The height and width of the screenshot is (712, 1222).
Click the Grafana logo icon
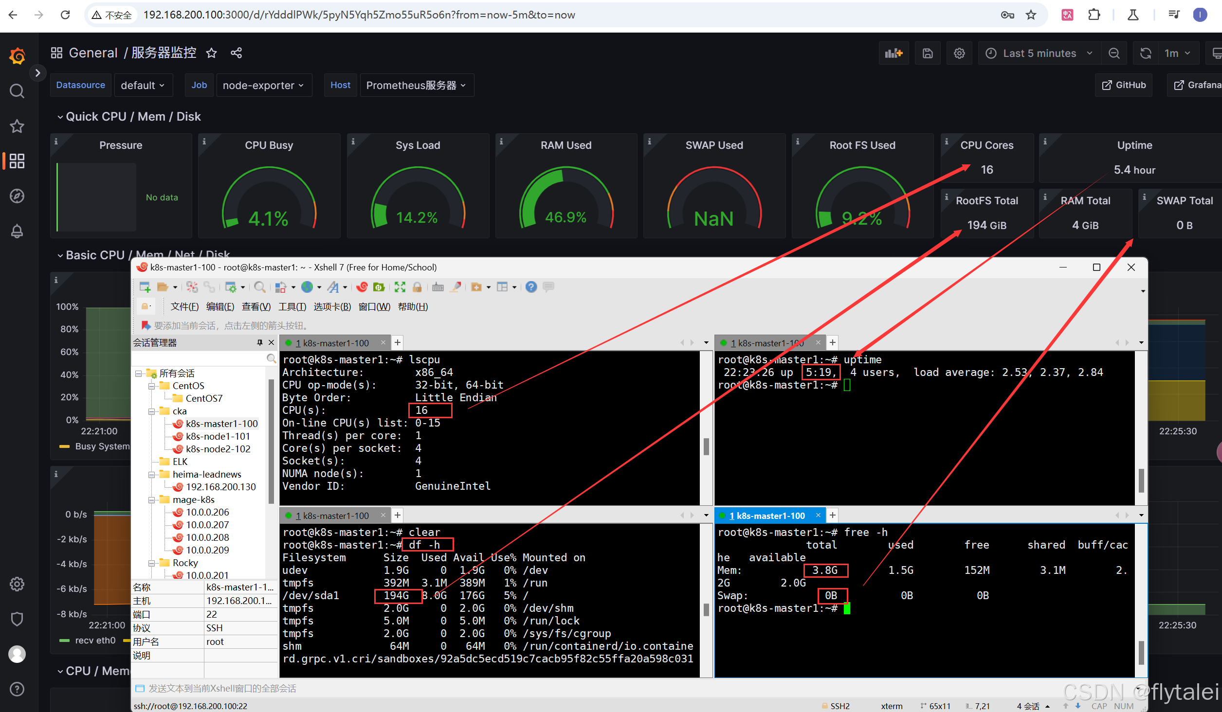(18, 56)
